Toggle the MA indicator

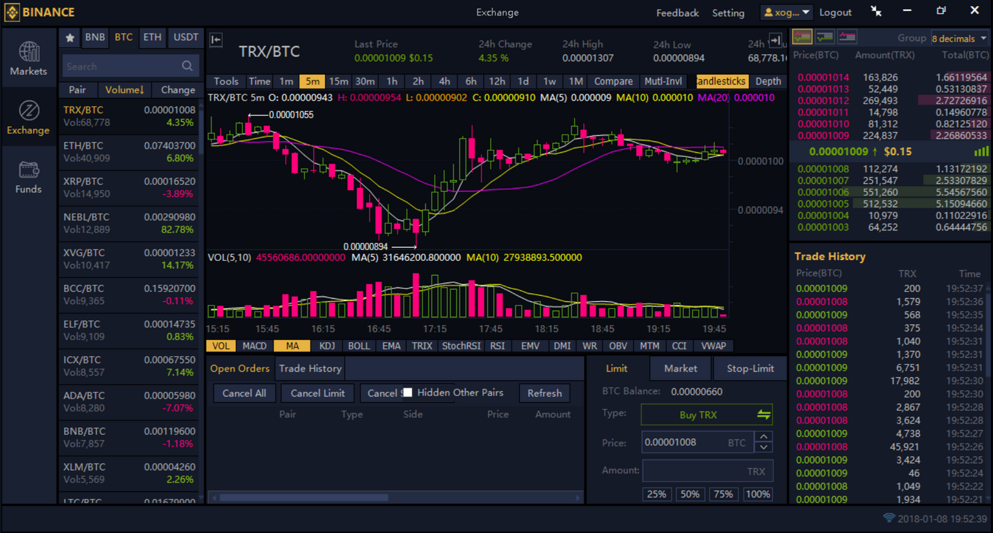point(292,346)
